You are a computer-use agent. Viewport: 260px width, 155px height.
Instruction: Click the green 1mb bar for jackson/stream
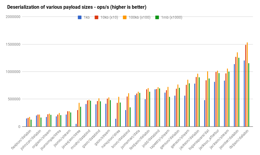tap(229, 99)
